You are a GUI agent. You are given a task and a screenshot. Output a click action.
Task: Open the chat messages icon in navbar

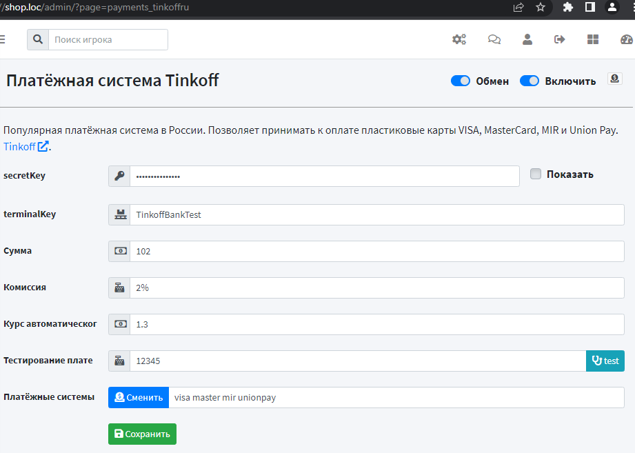(x=494, y=39)
